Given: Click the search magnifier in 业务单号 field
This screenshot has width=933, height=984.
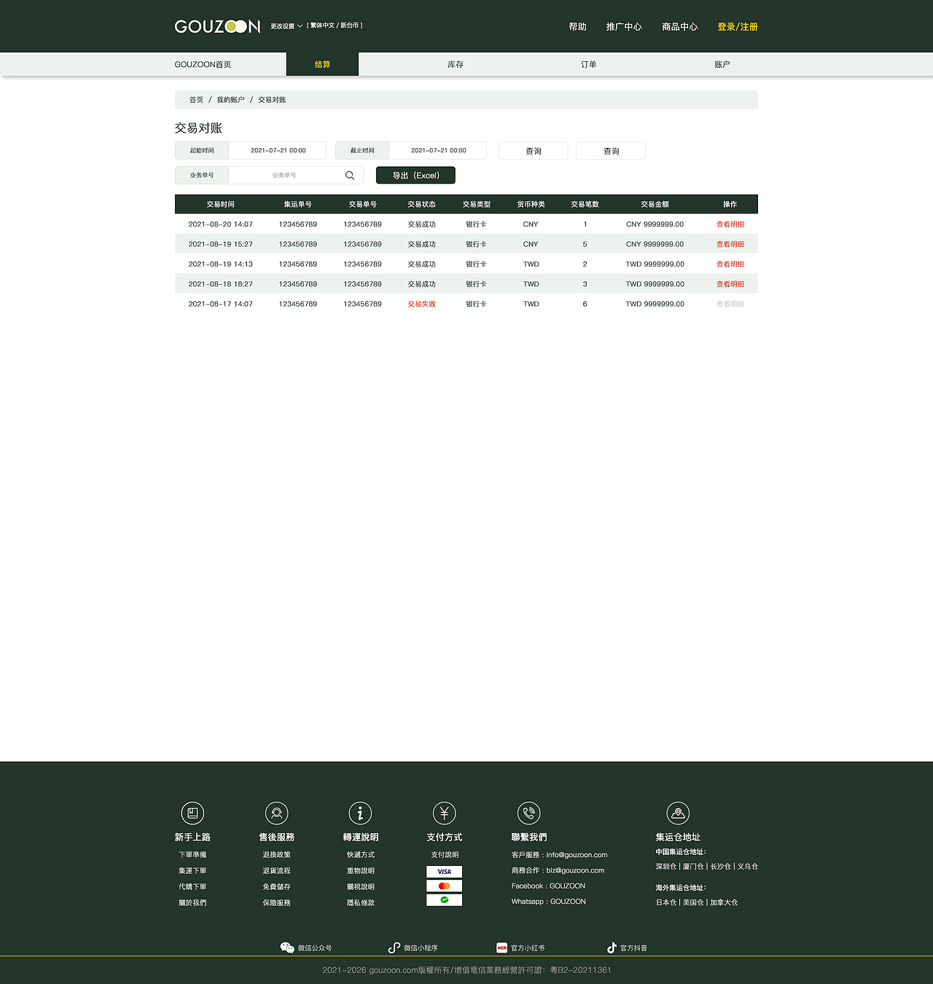Looking at the screenshot, I should coord(350,176).
